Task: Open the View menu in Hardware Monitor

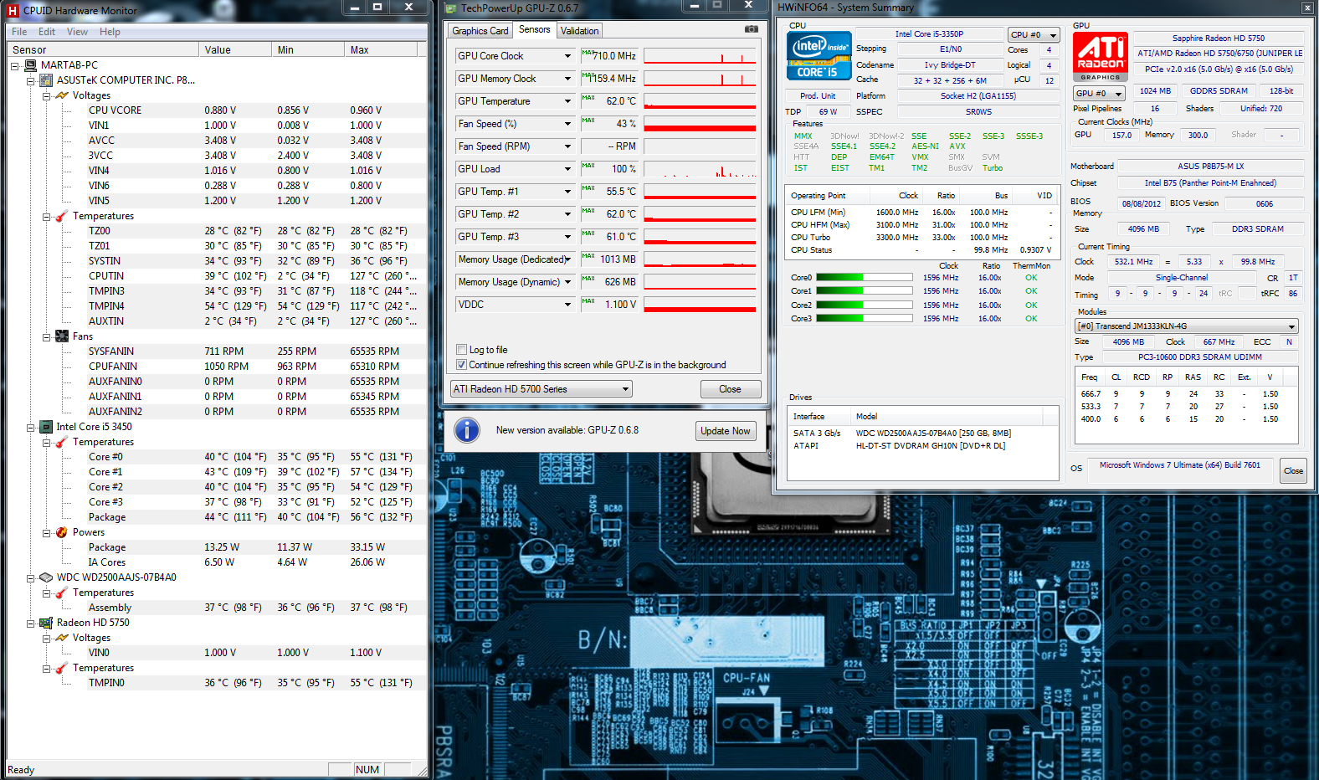Action: click(77, 32)
